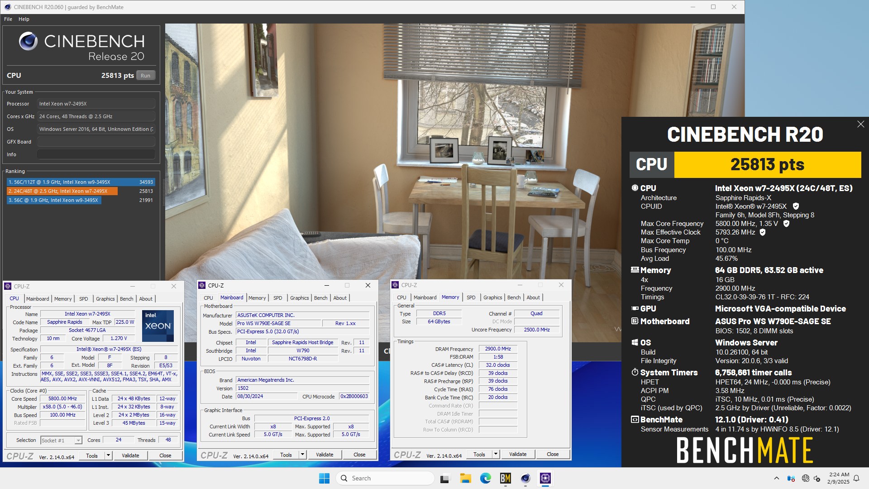Click Validate in the CPU tab CPU-Z window
This screenshot has height=489, width=869.
point(130,455)
